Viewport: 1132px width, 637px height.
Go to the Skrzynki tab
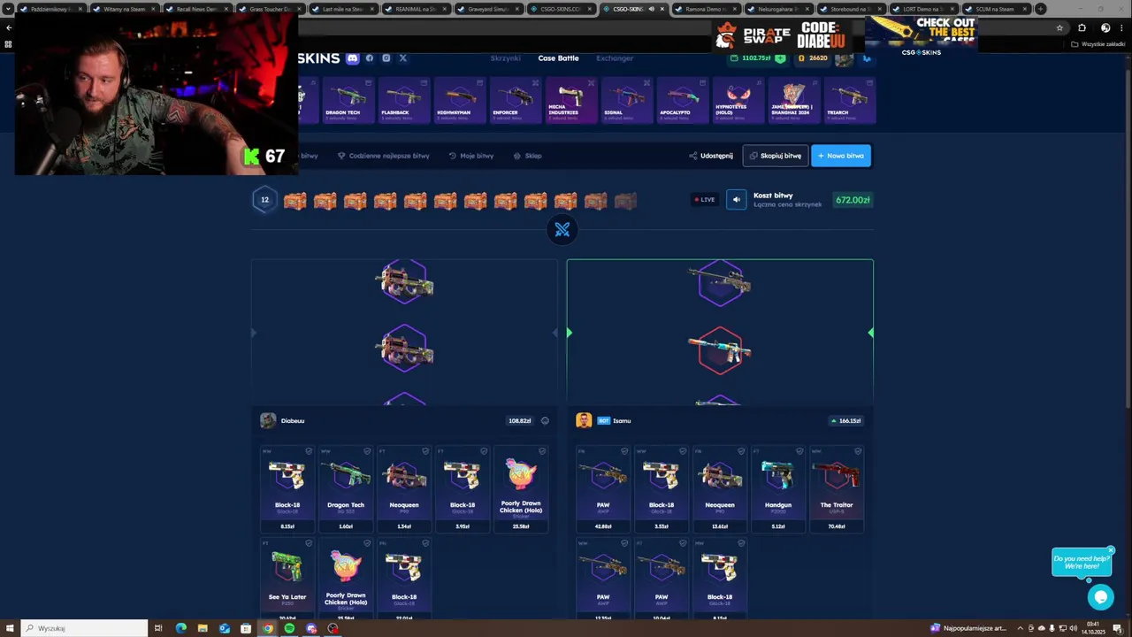(x=506, y=58)
